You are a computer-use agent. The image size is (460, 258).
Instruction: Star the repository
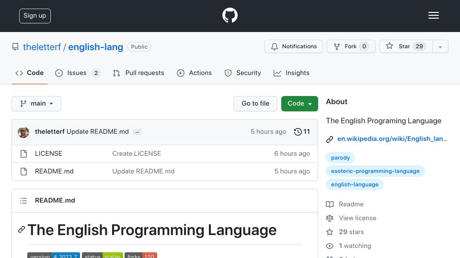pos(406,46)
